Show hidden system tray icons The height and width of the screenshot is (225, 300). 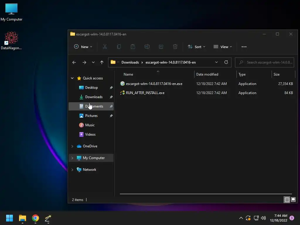click(x=241, y=218)
